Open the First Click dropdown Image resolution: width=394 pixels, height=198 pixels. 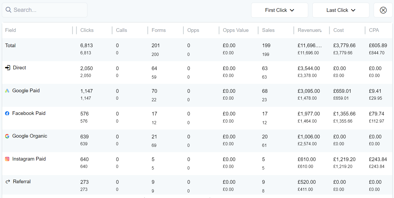coord(279,10)
